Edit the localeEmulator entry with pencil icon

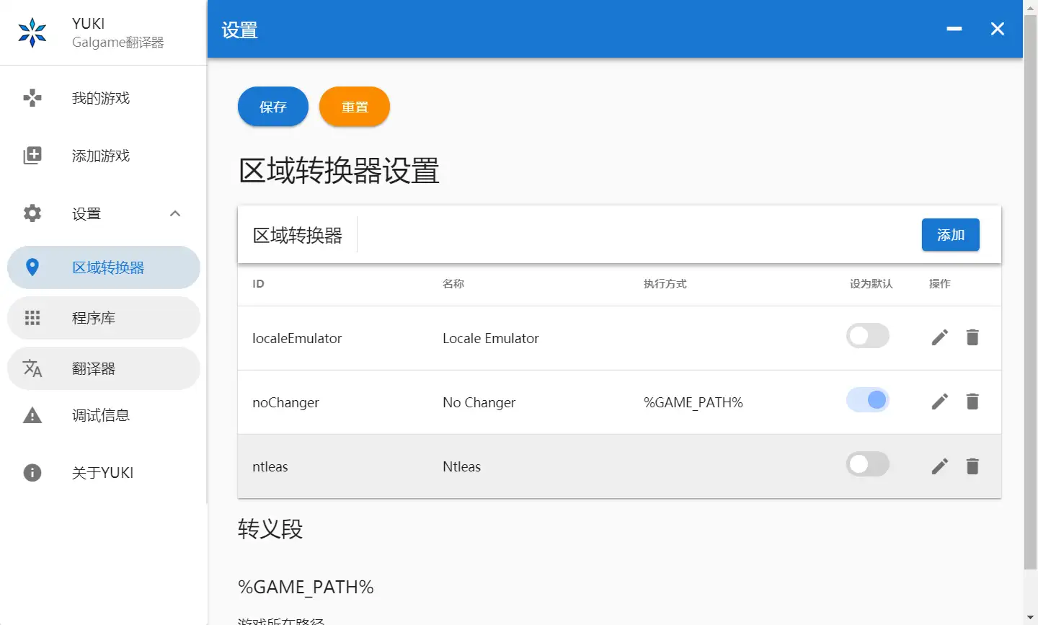[x=939, y=337]
